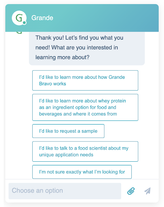The image size is (164, 207).
Task: Click the paperclip attach file icon
Action: click(131, 191)
